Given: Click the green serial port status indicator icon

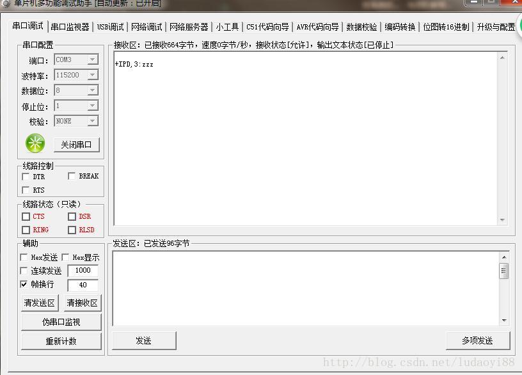Looking at the screenshot, I should pyautogui.click(x=35, y=143).
